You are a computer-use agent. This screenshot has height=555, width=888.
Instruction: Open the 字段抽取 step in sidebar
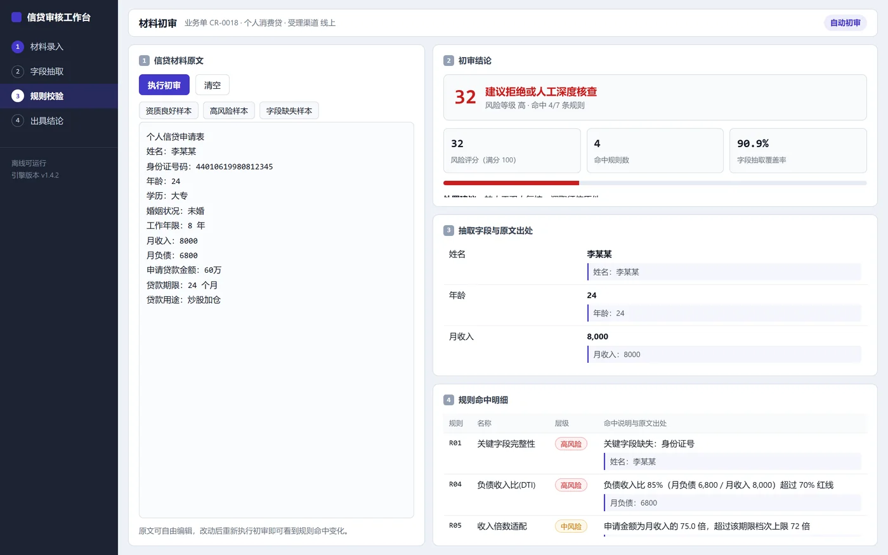(59, 72)
